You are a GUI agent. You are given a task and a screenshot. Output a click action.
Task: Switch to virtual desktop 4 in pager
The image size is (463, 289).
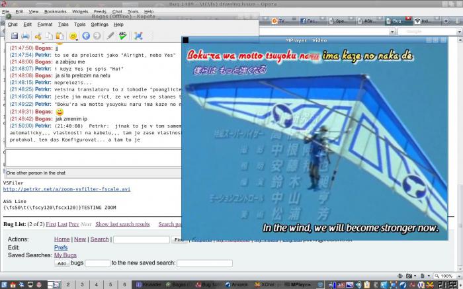(x=97, y=285)
